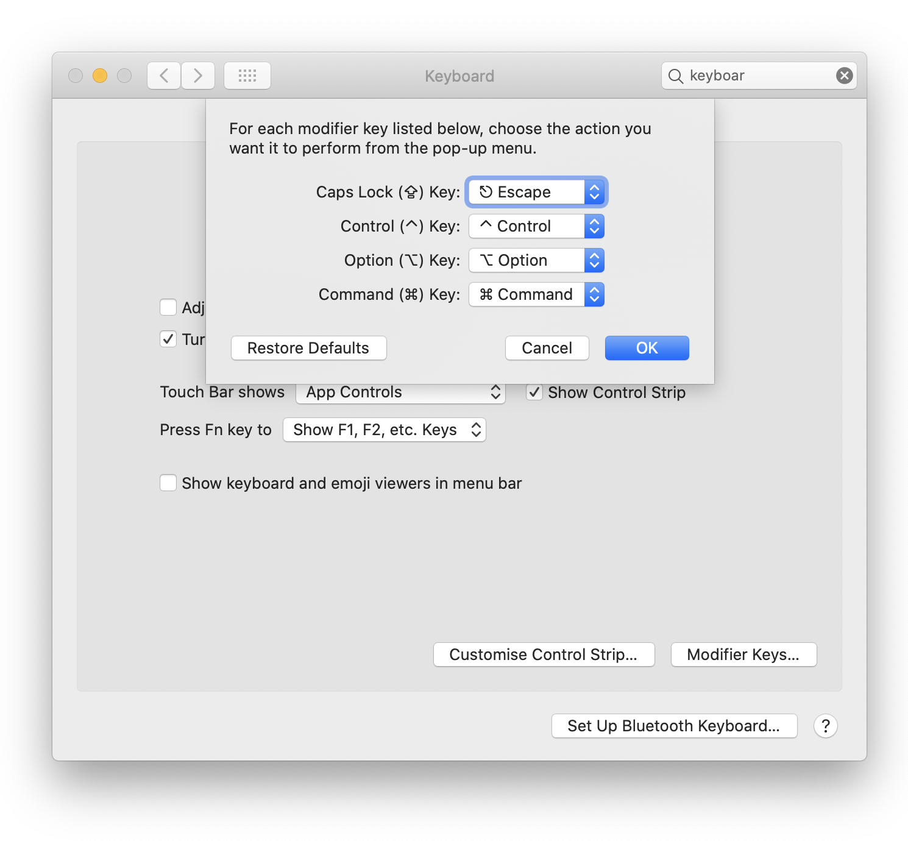Toggle the checkbox beside Adj
The image size is (908, 841).
point(168,307)
